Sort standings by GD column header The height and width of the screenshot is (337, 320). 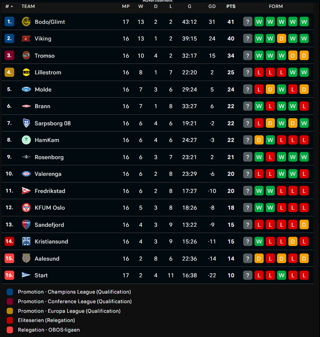pos(212,6)
